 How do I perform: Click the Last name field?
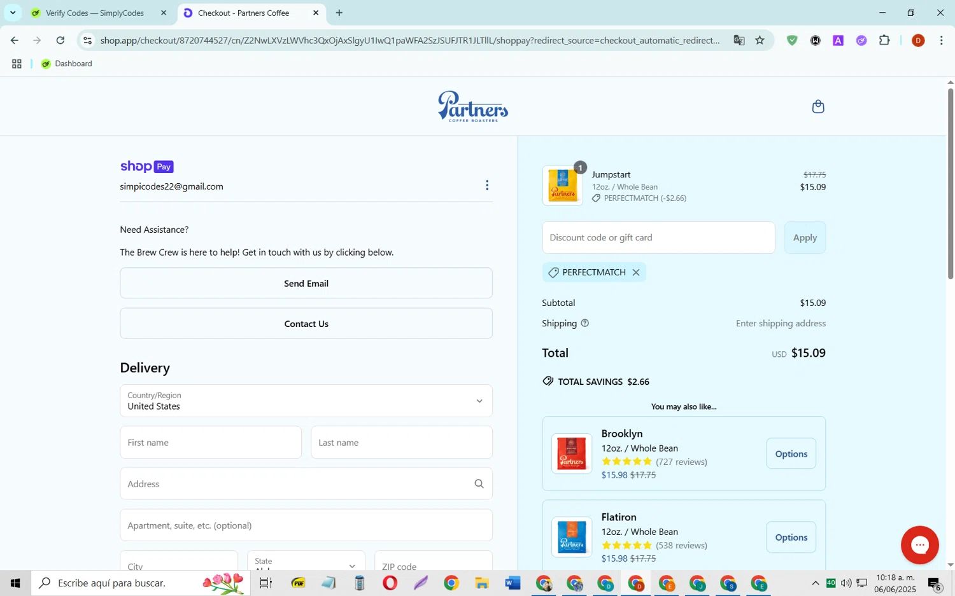click(402, 443)
